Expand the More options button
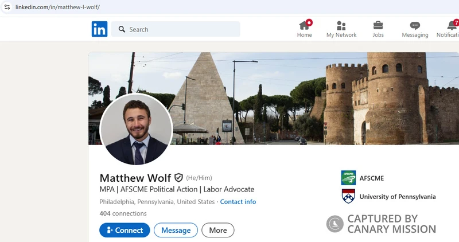This screenshot has width=459, height=242. (217, 230)
